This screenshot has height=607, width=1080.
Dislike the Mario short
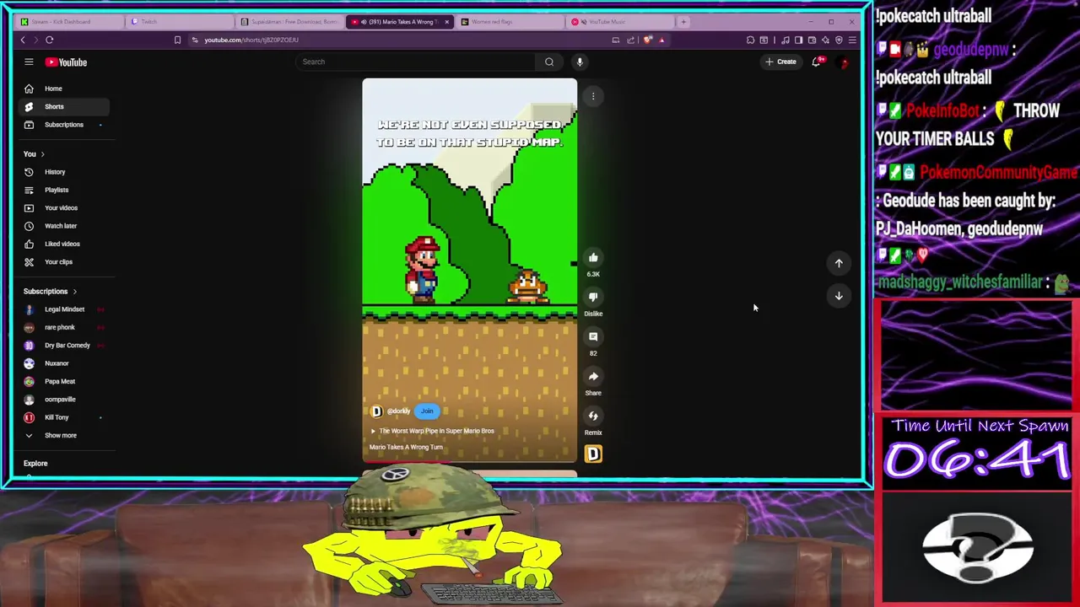point(593,298)
